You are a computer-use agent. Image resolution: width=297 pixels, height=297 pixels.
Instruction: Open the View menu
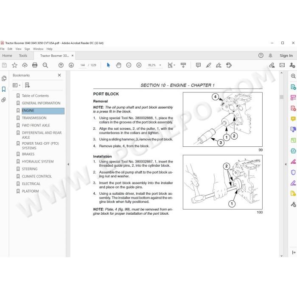[x=18, y=49]
